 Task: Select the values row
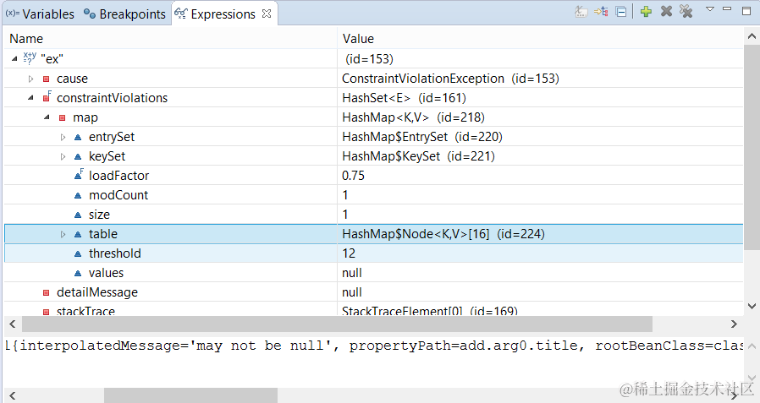pyautogui.click(x=374, y=273)
